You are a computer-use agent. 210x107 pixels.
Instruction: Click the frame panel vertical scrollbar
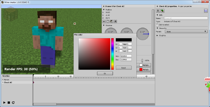pyautogui.click(x=153, y=32)
